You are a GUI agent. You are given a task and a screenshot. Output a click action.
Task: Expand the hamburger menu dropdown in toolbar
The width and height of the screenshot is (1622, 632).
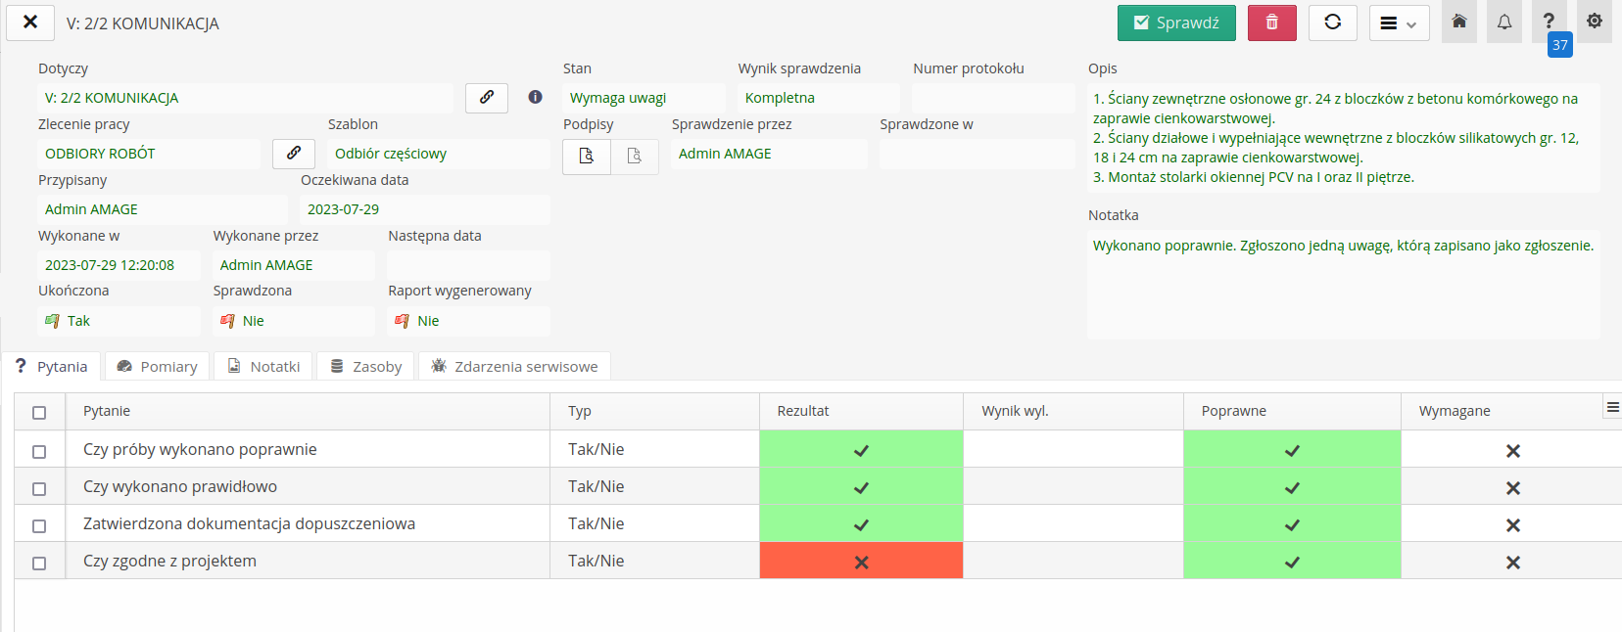[1398, 23]
